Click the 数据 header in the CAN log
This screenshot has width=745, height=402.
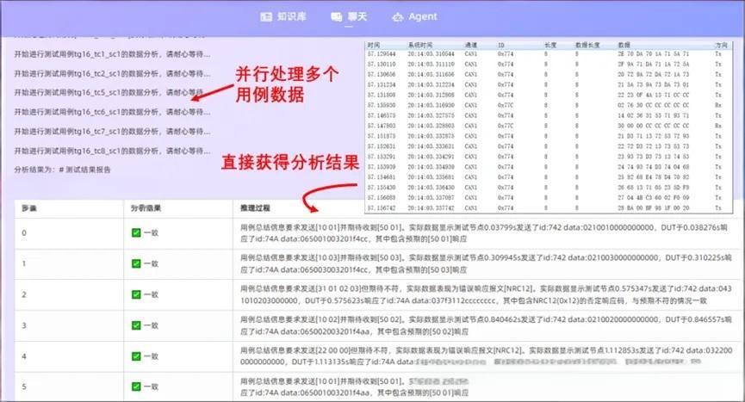click(624, 45)
